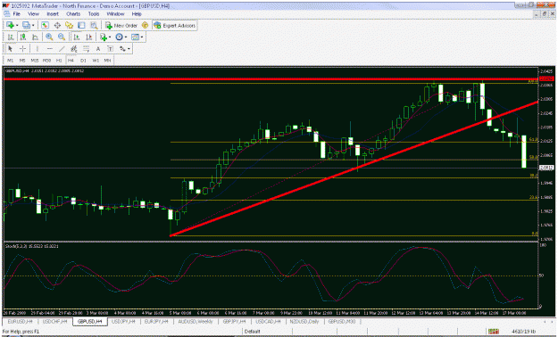Viewport: 558px width, 337px height.
Task: Switch chart to W1 timeframe
Action: [x=96, y=61]
